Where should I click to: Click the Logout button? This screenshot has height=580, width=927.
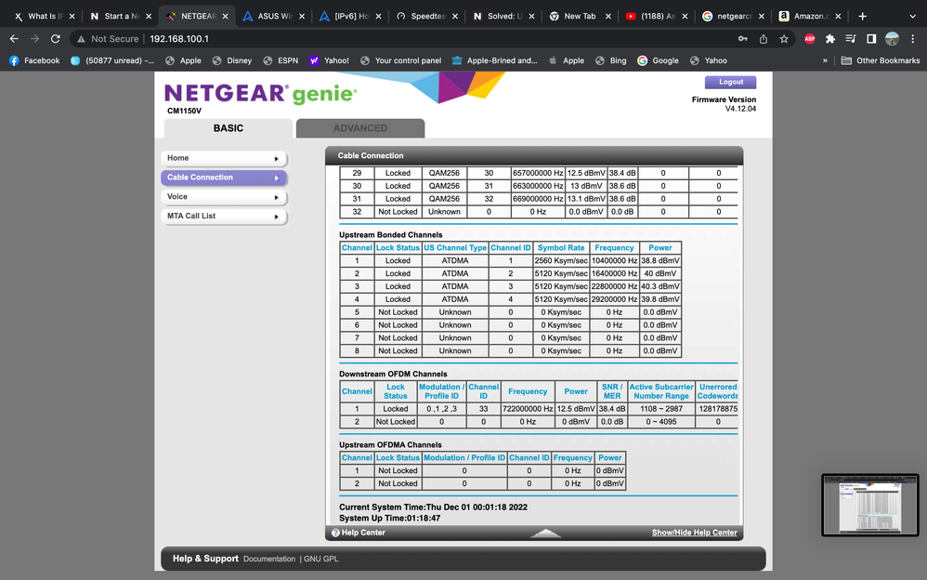tap(730, 82)
